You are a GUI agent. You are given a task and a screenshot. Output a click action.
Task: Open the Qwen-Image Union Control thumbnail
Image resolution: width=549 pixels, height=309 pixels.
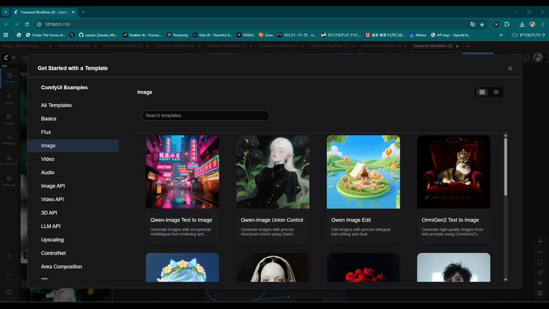273,172
